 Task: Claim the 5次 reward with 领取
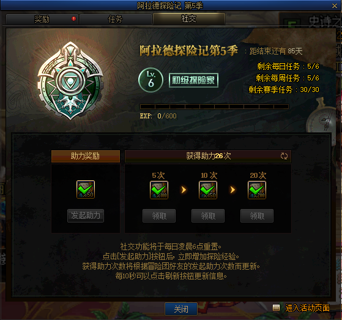(x=159, y=216)
